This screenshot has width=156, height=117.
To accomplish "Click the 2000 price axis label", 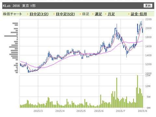I will point(148,28).
